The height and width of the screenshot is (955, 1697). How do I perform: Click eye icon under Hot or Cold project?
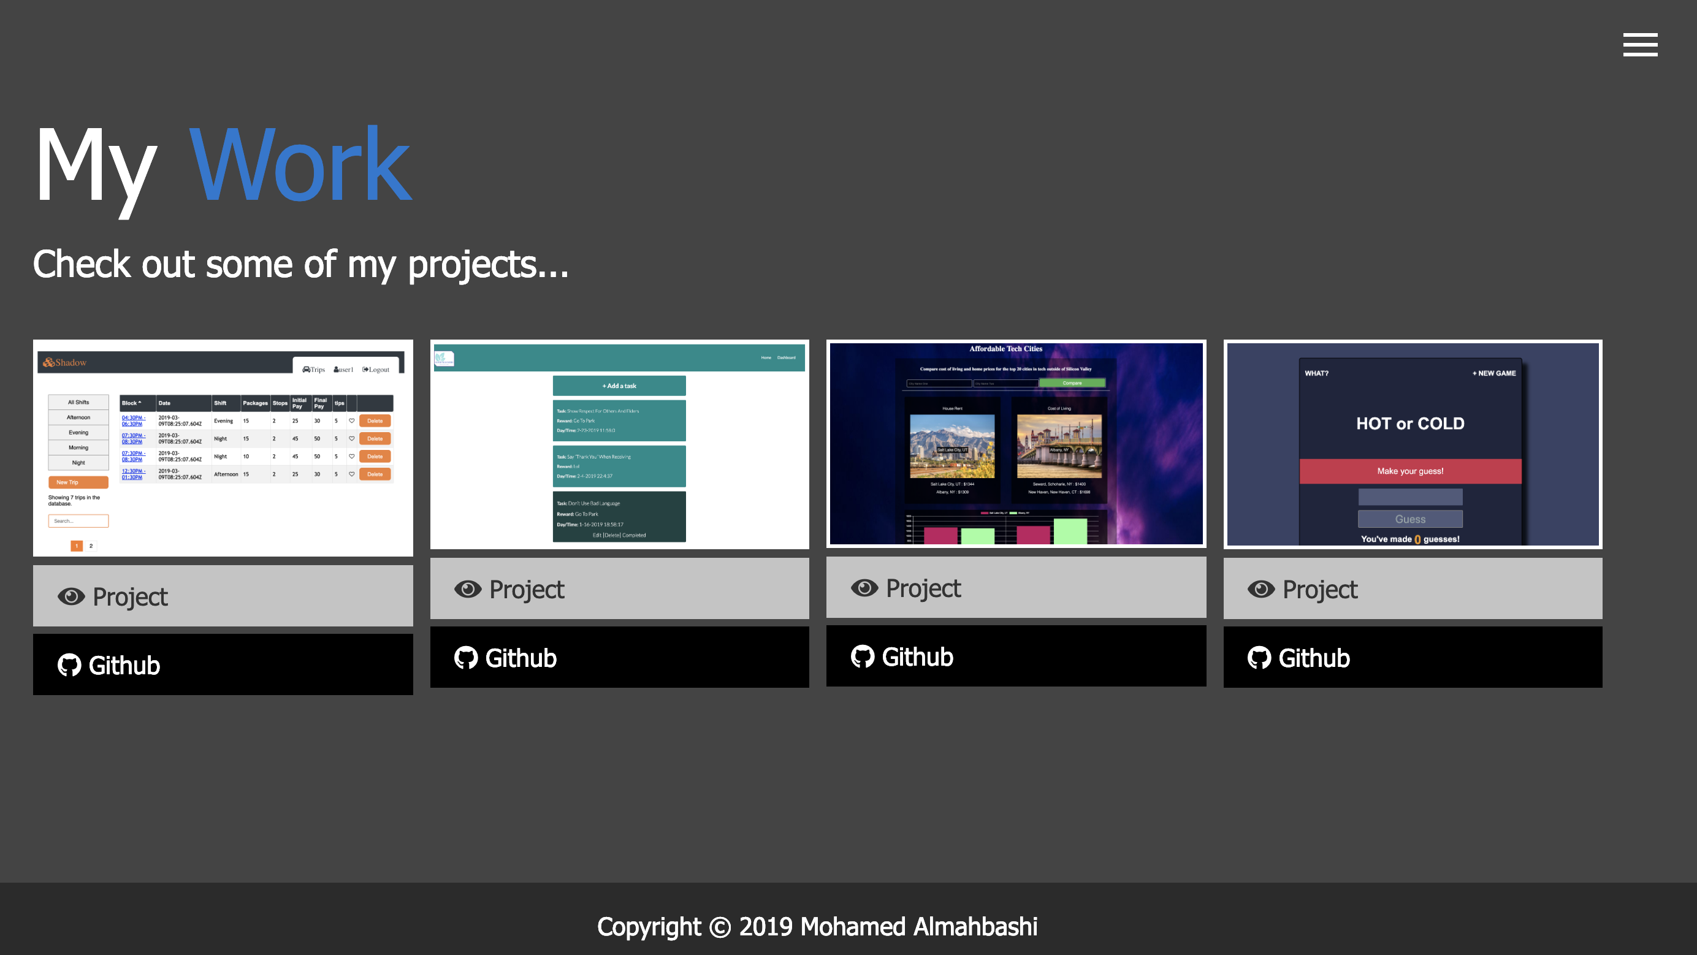[1261, 589]
